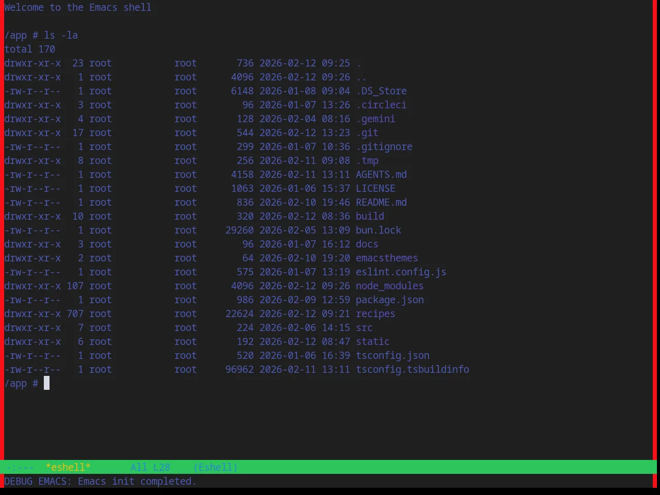Click the (Eshell) major mode indicator

coord(216,467)
